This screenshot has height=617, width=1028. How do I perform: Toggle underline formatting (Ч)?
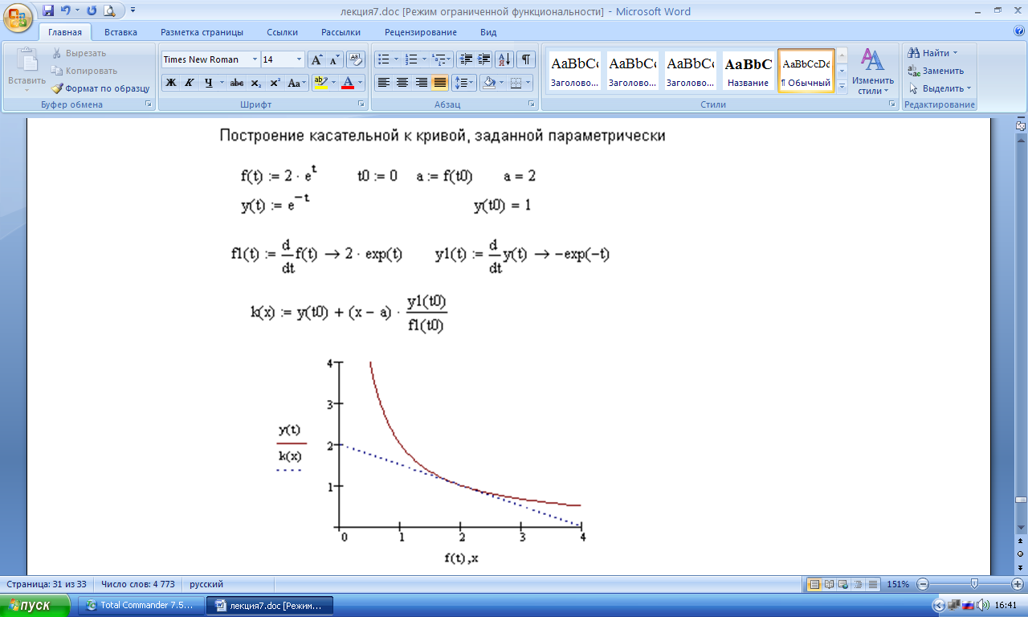pyautogui.click(x=209, y=83)
